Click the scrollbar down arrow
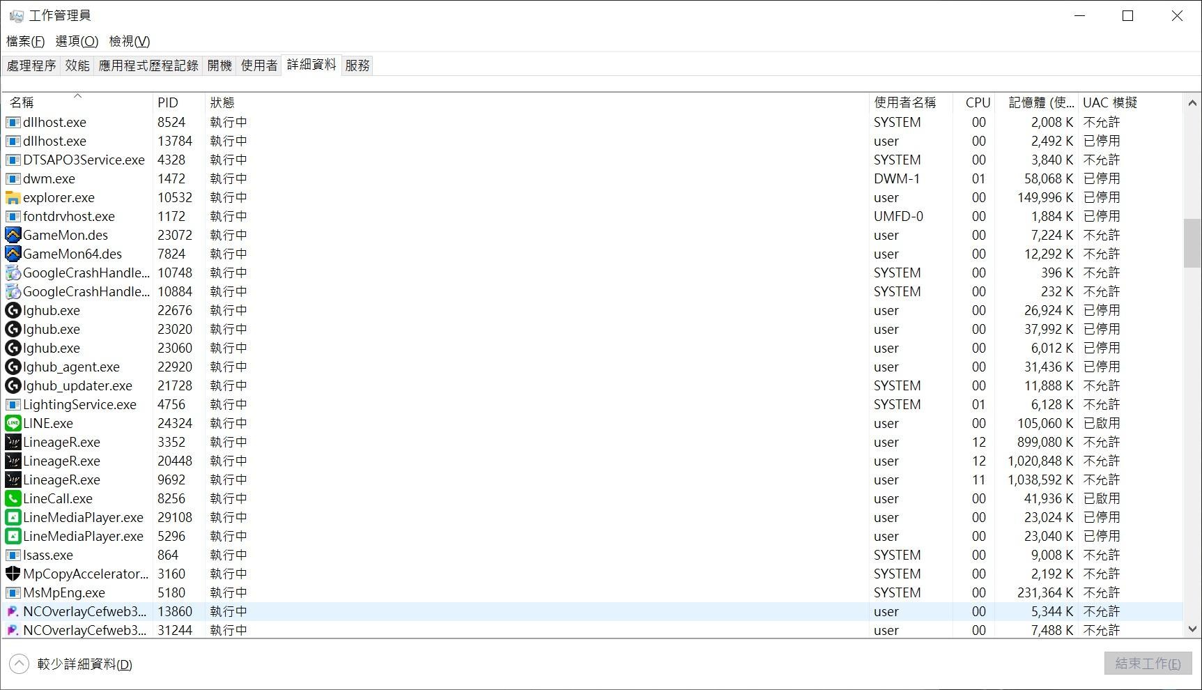Screen dimensions: 1202x690 [1192, 629]
